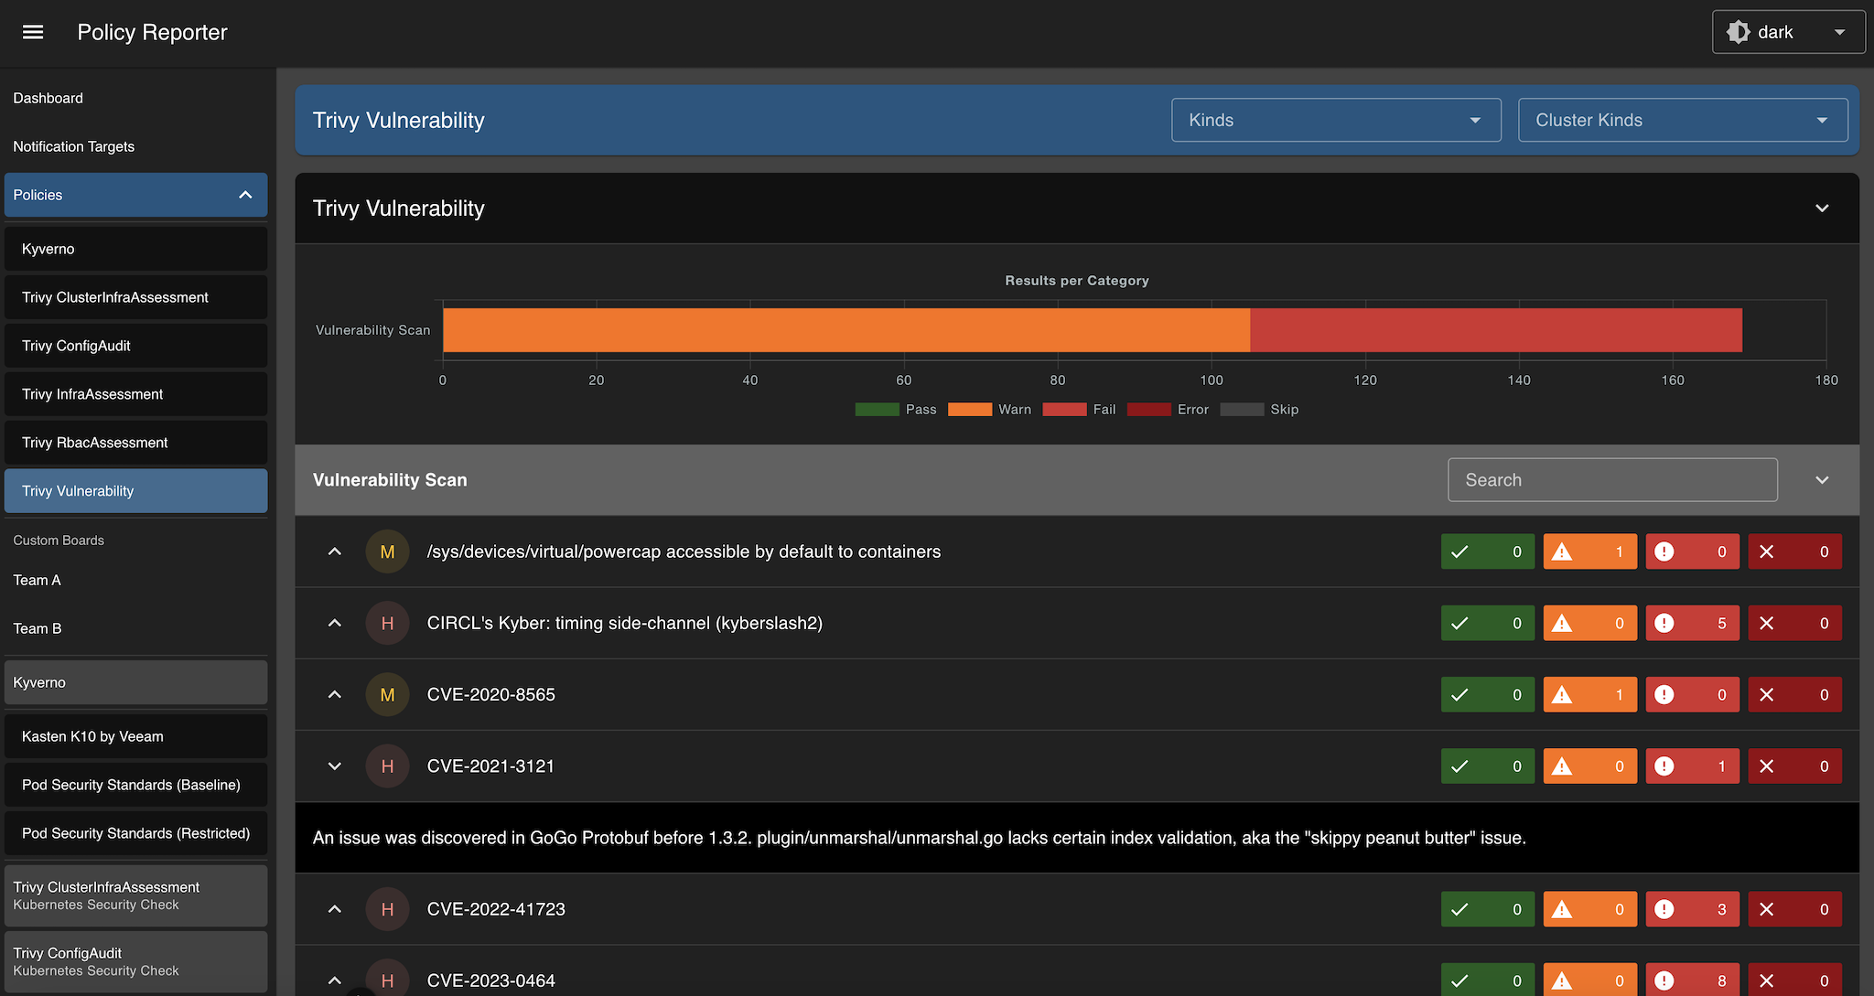The width and height of the screenshot is (1874, 996).
Task: Collapse the CVE-2021-3121 row expander
Action: coord(335,766)
